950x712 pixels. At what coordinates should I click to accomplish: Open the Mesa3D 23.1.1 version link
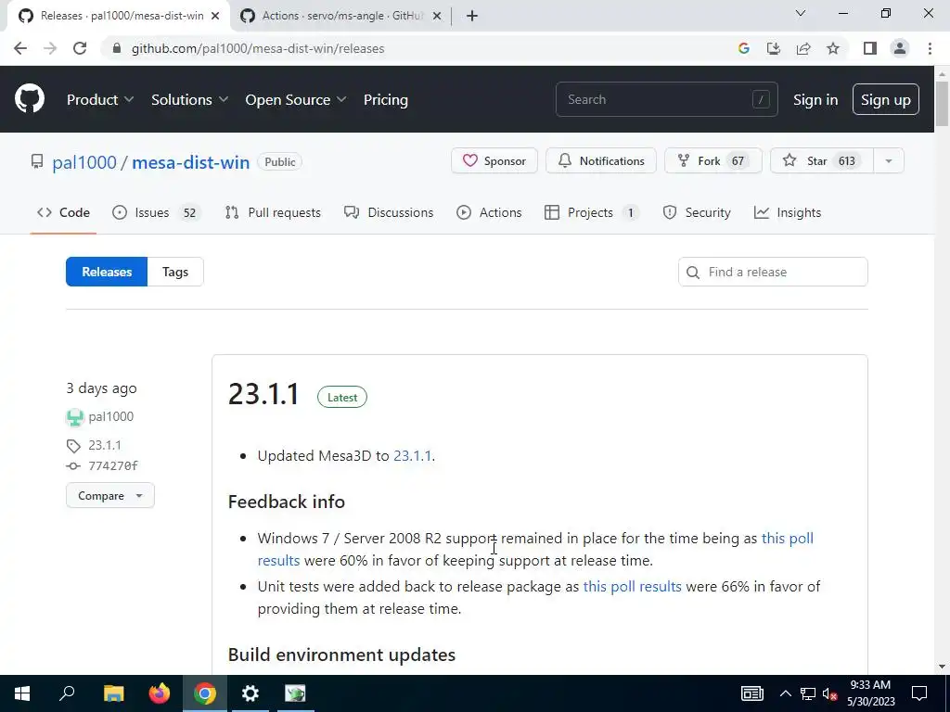coord(413,456)
